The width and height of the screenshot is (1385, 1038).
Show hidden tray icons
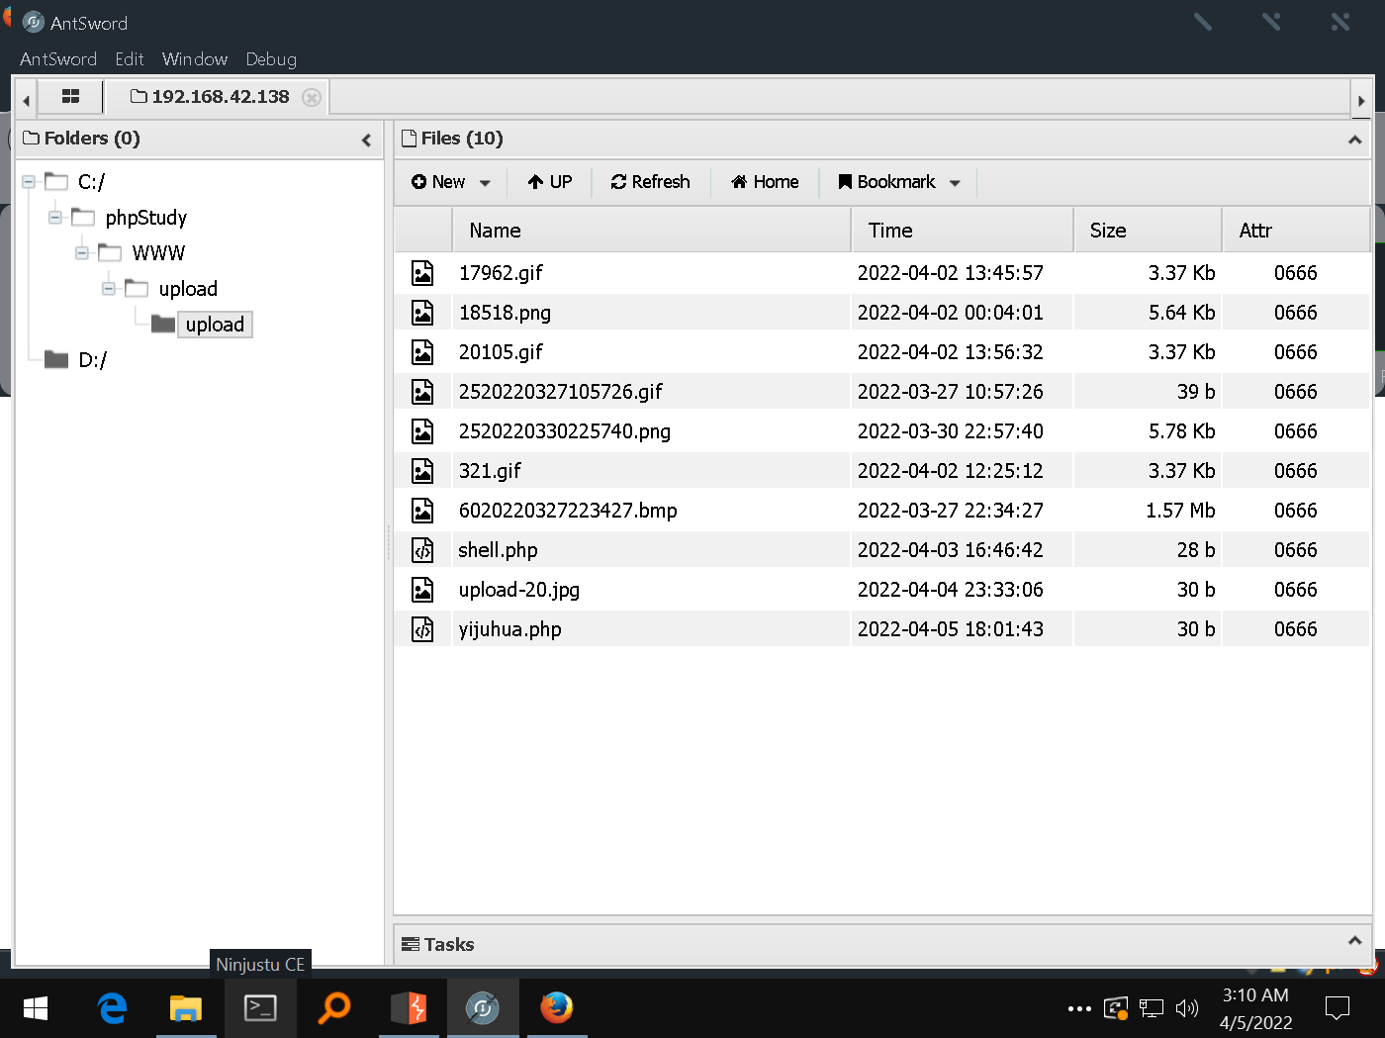(x=1079, y=1009)
